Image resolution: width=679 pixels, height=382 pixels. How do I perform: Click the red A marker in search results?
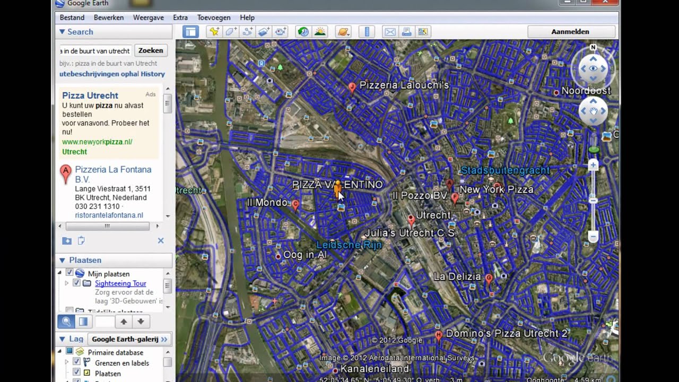[x=65, y=174]
